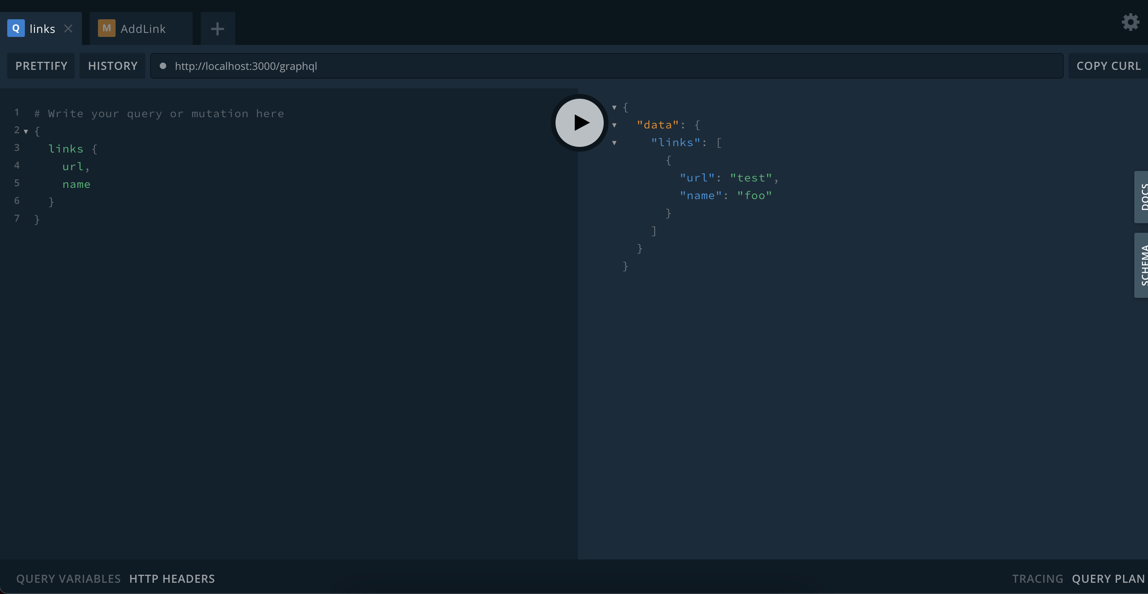The image size is (1148, 594).
Task: Click inside the GraphQL endpoint URL field
Action: pos(401,65)
